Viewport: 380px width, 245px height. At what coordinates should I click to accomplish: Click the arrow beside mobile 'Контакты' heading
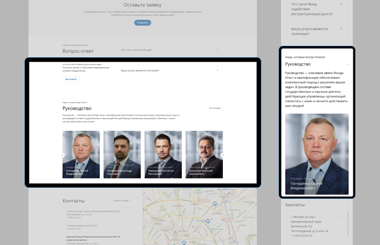348,205
